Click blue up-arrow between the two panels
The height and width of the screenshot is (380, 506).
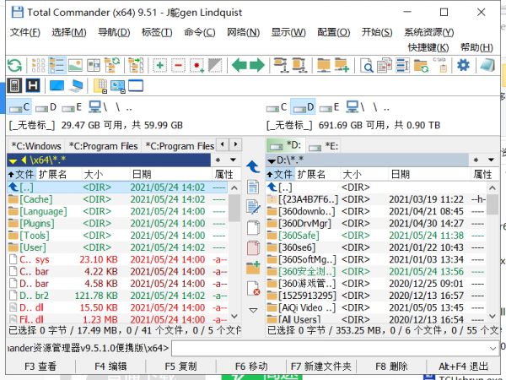[253, 167]
